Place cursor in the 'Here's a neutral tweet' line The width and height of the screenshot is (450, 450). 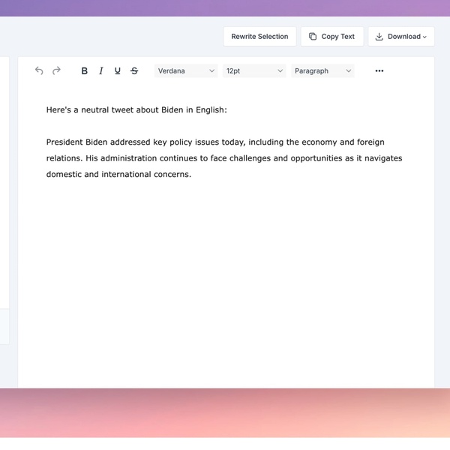click(x=136, y=109)
